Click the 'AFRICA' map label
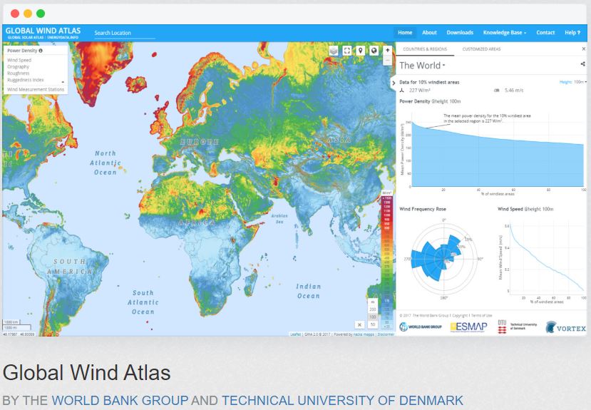The width and height of the screenshot is (591, 410). [197, 222]
